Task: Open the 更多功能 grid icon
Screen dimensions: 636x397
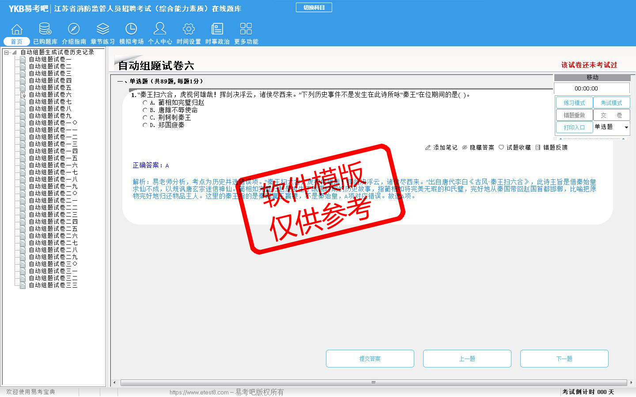Action: (x=246, y=29)
